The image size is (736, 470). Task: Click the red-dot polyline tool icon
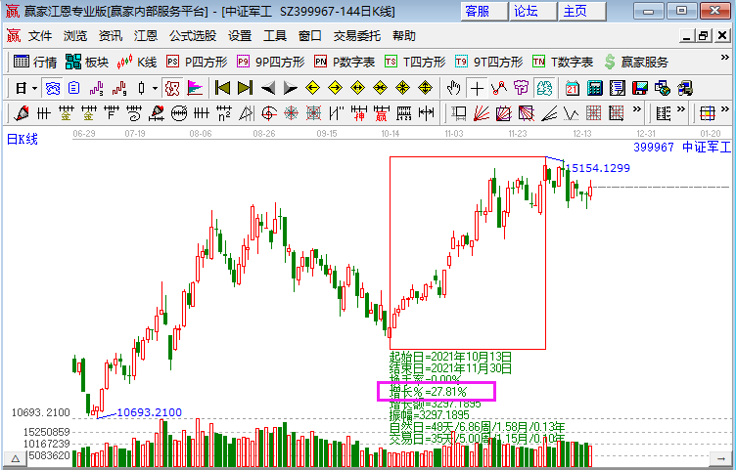point(499,88)
